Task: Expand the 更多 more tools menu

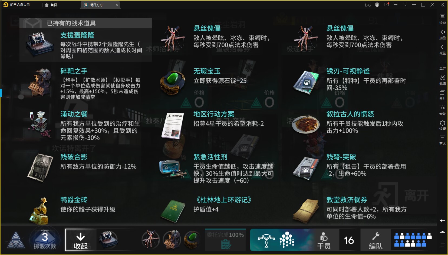Action: pos(442,140)
